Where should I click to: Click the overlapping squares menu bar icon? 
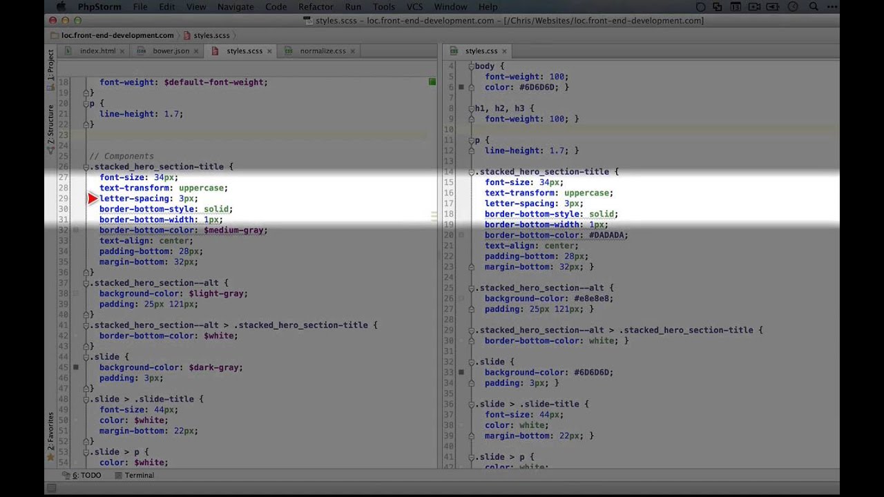(x=718, y=7)
